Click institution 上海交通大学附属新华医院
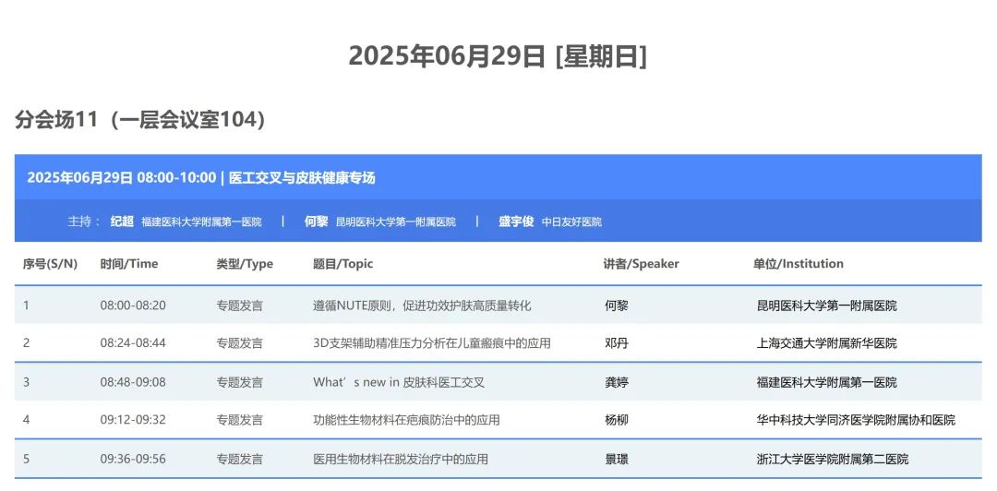This screenshot has height=491, width=997. pos(826,342)
